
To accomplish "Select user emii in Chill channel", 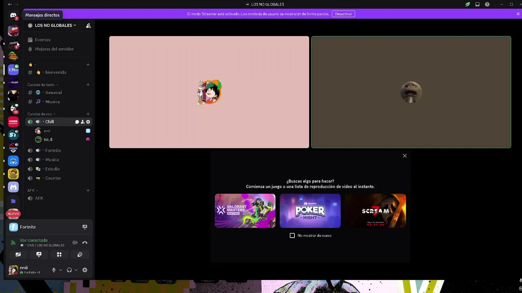I will pos(62,131).
